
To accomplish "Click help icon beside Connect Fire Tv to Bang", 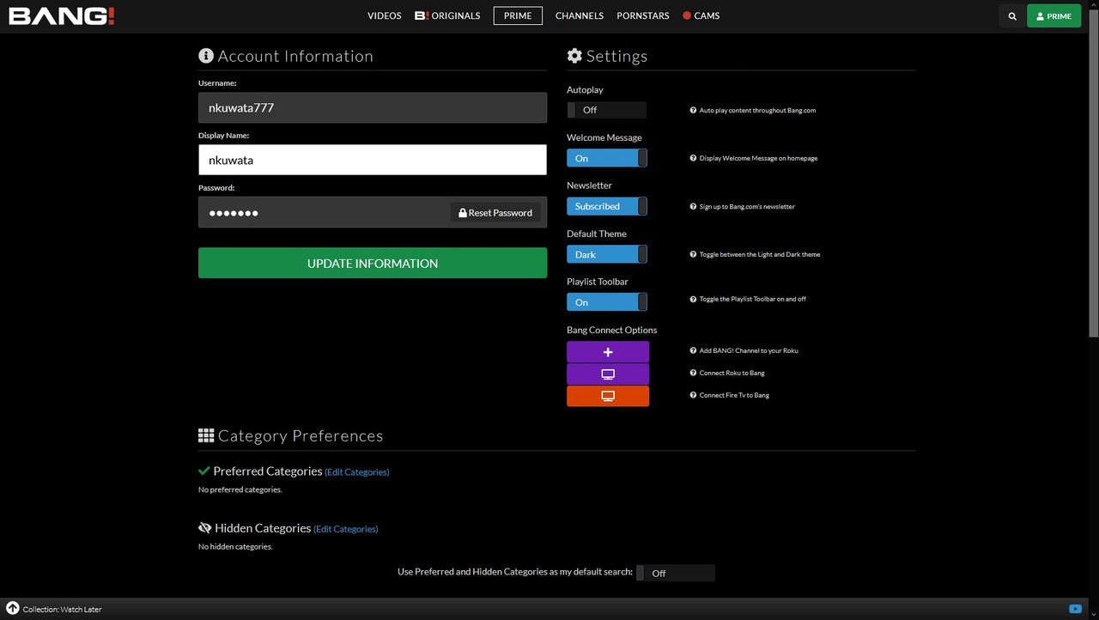I will pos(693,396).
